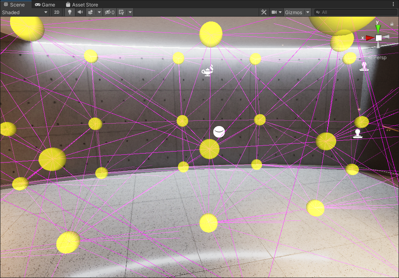Expand the effects dropdown arrow

(x=99, y=12)
